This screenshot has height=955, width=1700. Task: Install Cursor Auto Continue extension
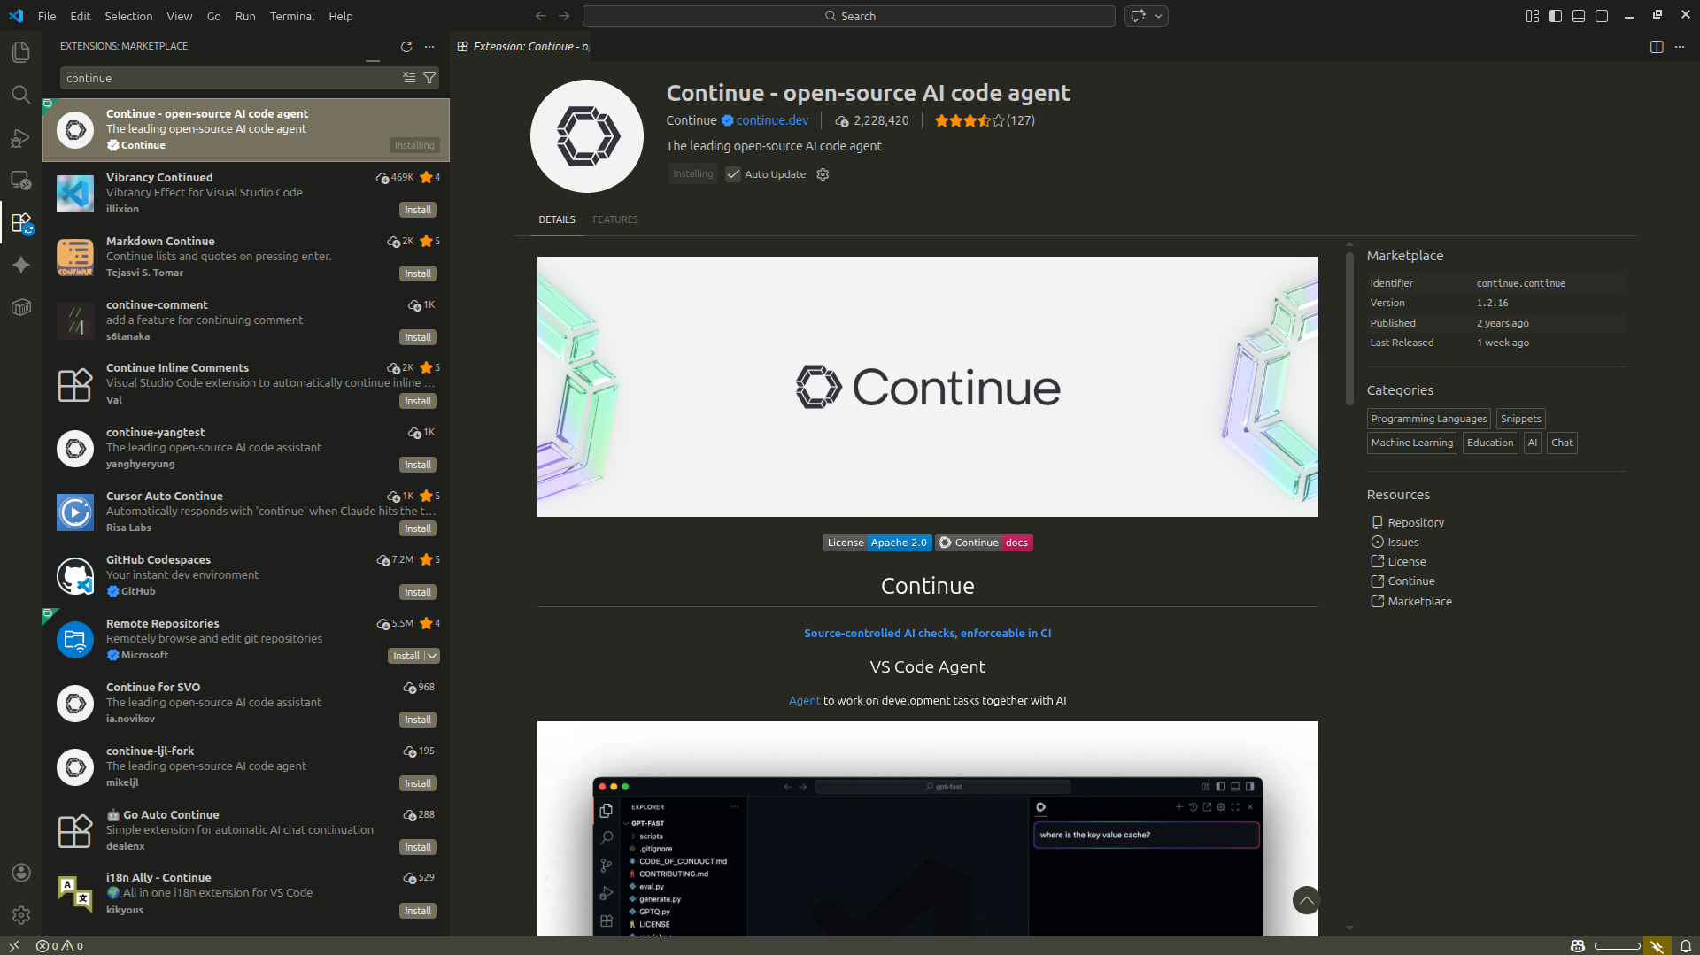pos(418,528)
